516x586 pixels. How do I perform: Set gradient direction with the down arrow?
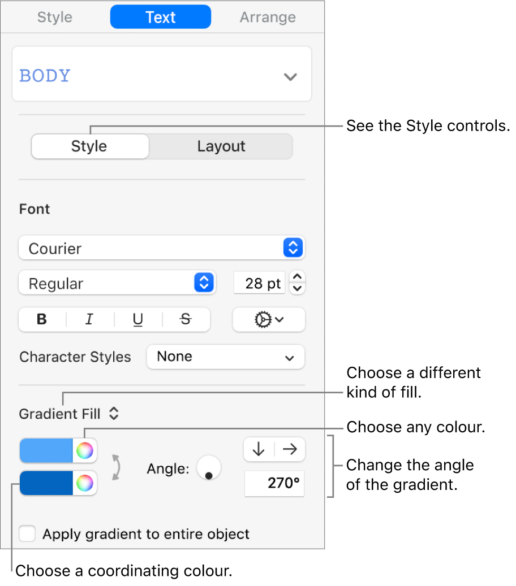(259, 449)
